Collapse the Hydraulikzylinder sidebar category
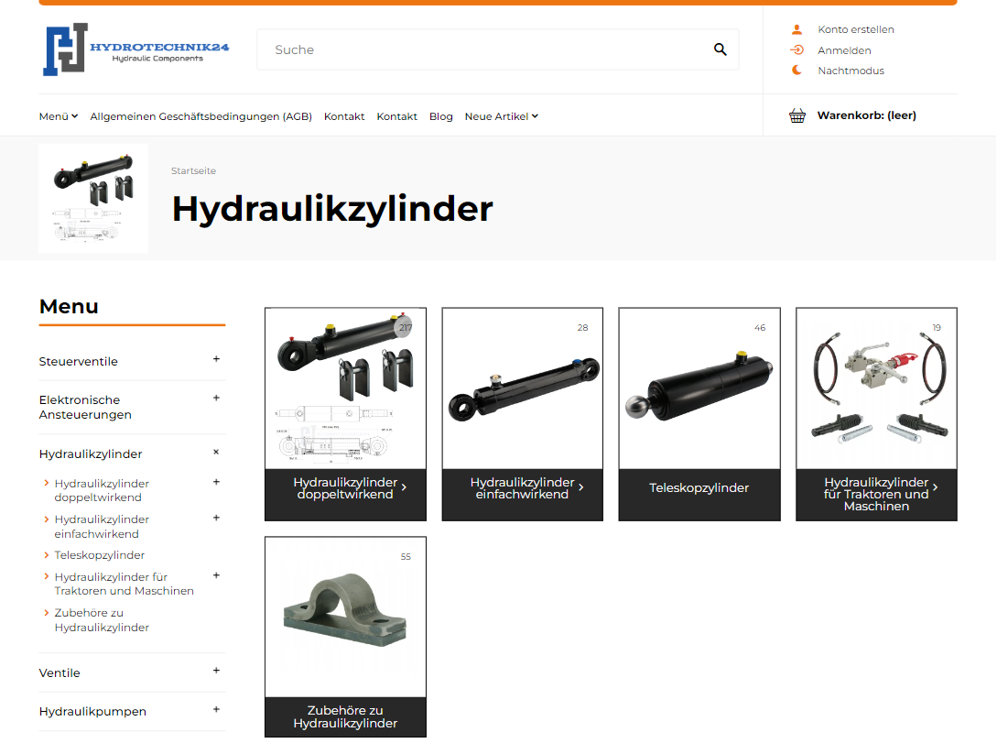Image resolution: width=997 pixels, height=743 pixels. [216, 453]
